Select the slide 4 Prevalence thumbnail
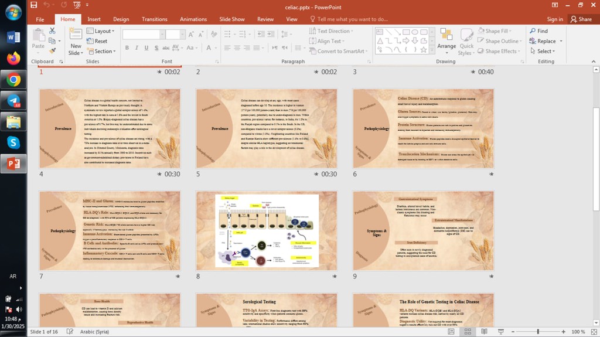Image resolution: width=600 pixels, height=337 pixels. (110, 128)
